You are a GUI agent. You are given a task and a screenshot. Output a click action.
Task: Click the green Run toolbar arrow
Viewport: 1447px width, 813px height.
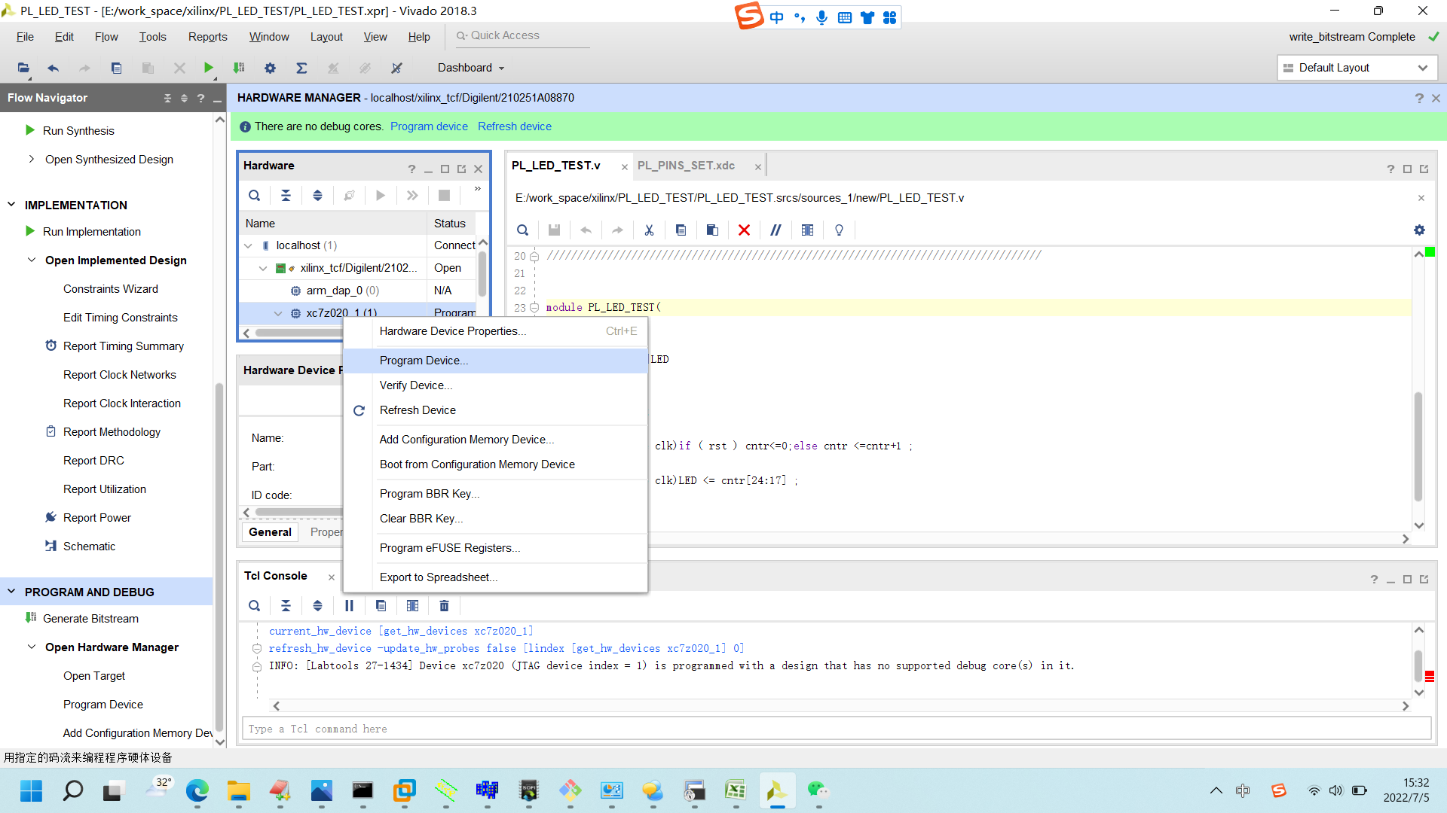click(x=208, y=68)
